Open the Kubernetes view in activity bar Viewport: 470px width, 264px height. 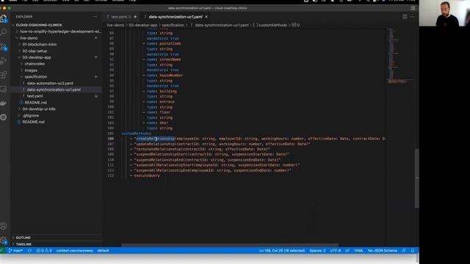[4, 117]
